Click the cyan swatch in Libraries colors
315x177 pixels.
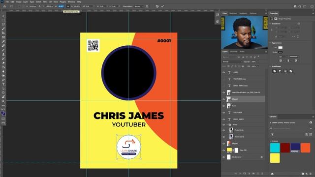tap(275, 148)
